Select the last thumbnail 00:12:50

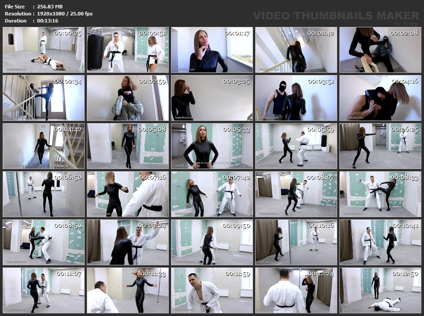[x=380, y=290]
